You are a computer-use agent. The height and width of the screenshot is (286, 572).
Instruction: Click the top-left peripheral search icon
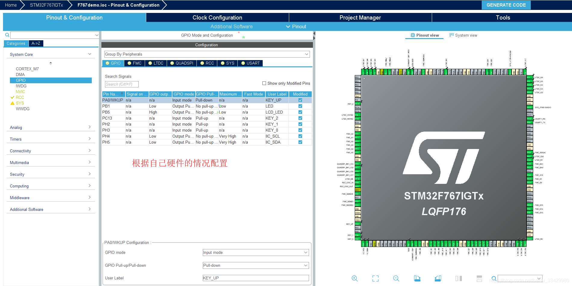tap(7, 35)
